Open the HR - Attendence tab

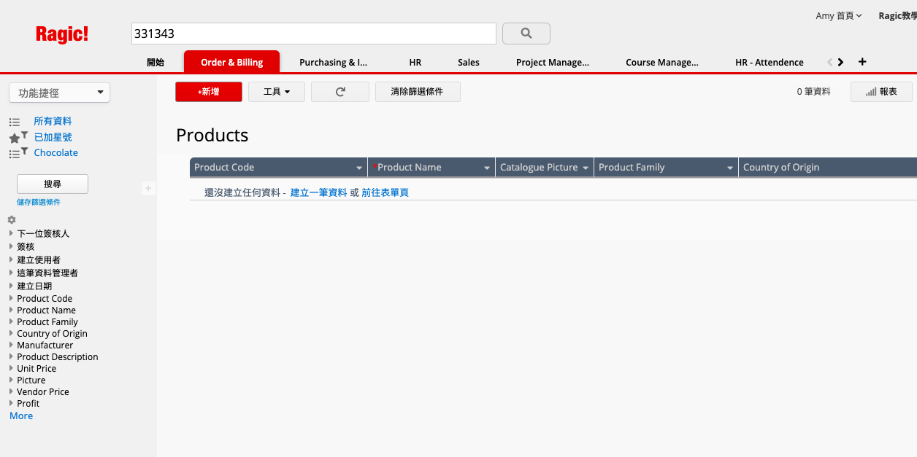point(769,63)
